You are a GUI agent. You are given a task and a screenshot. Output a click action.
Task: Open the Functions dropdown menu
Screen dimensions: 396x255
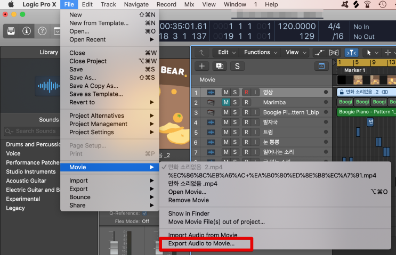[x=261, y=53]
